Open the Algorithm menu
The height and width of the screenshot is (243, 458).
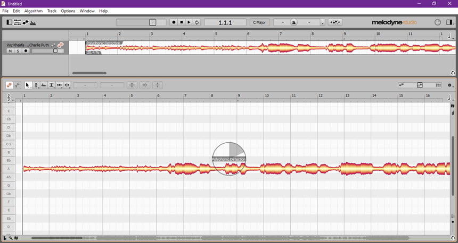pos(34,11)
